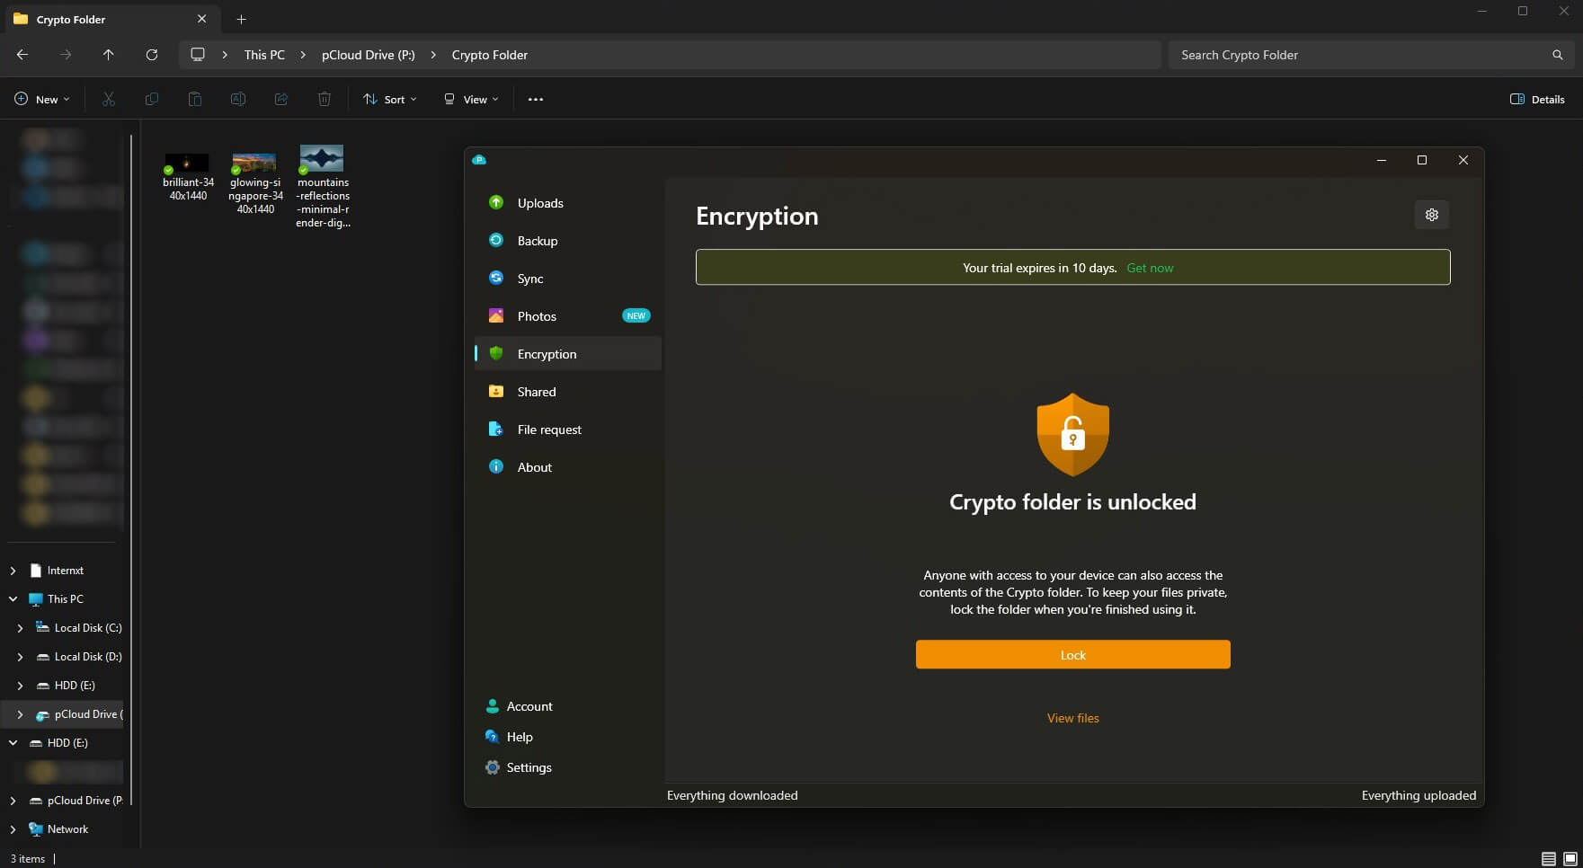Collapse HDD (E:) in the navigation tree
Screen dimensions: 1583x868
pyautogui.click(x=13, y=743)
